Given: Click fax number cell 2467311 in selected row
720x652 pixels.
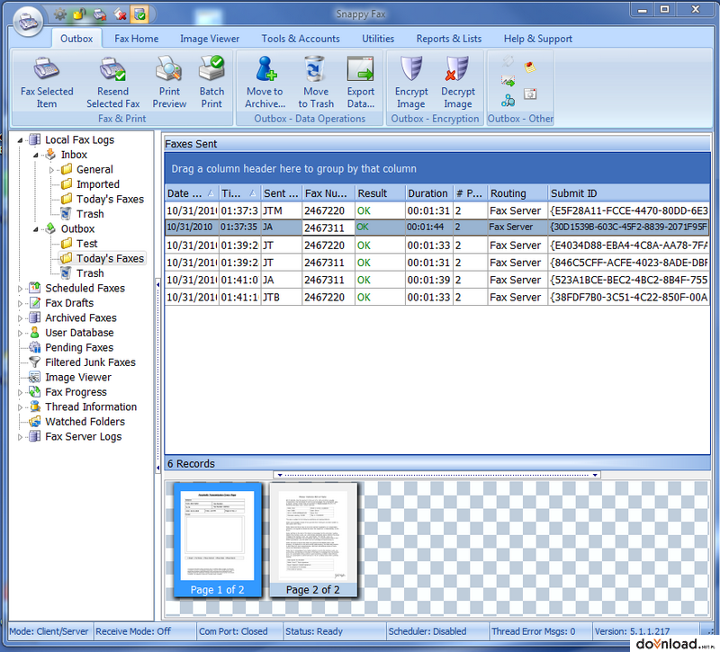Looking at the screenshot, I should coord(328,228).
